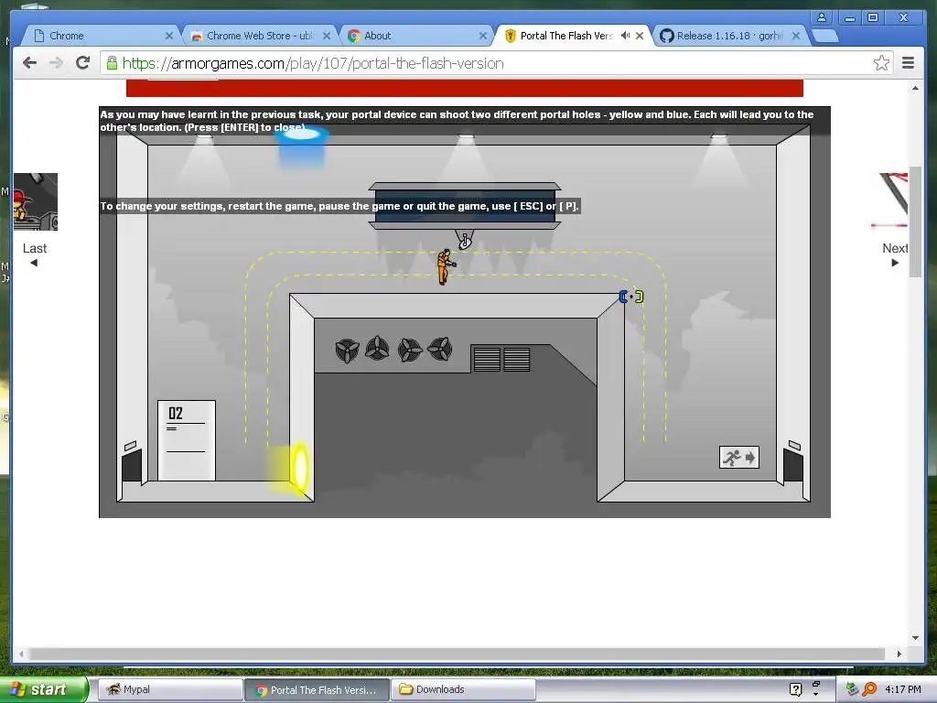937x703 pixels.
Task: Click the ESC or P settings hint text
Action: click(339, 206)
